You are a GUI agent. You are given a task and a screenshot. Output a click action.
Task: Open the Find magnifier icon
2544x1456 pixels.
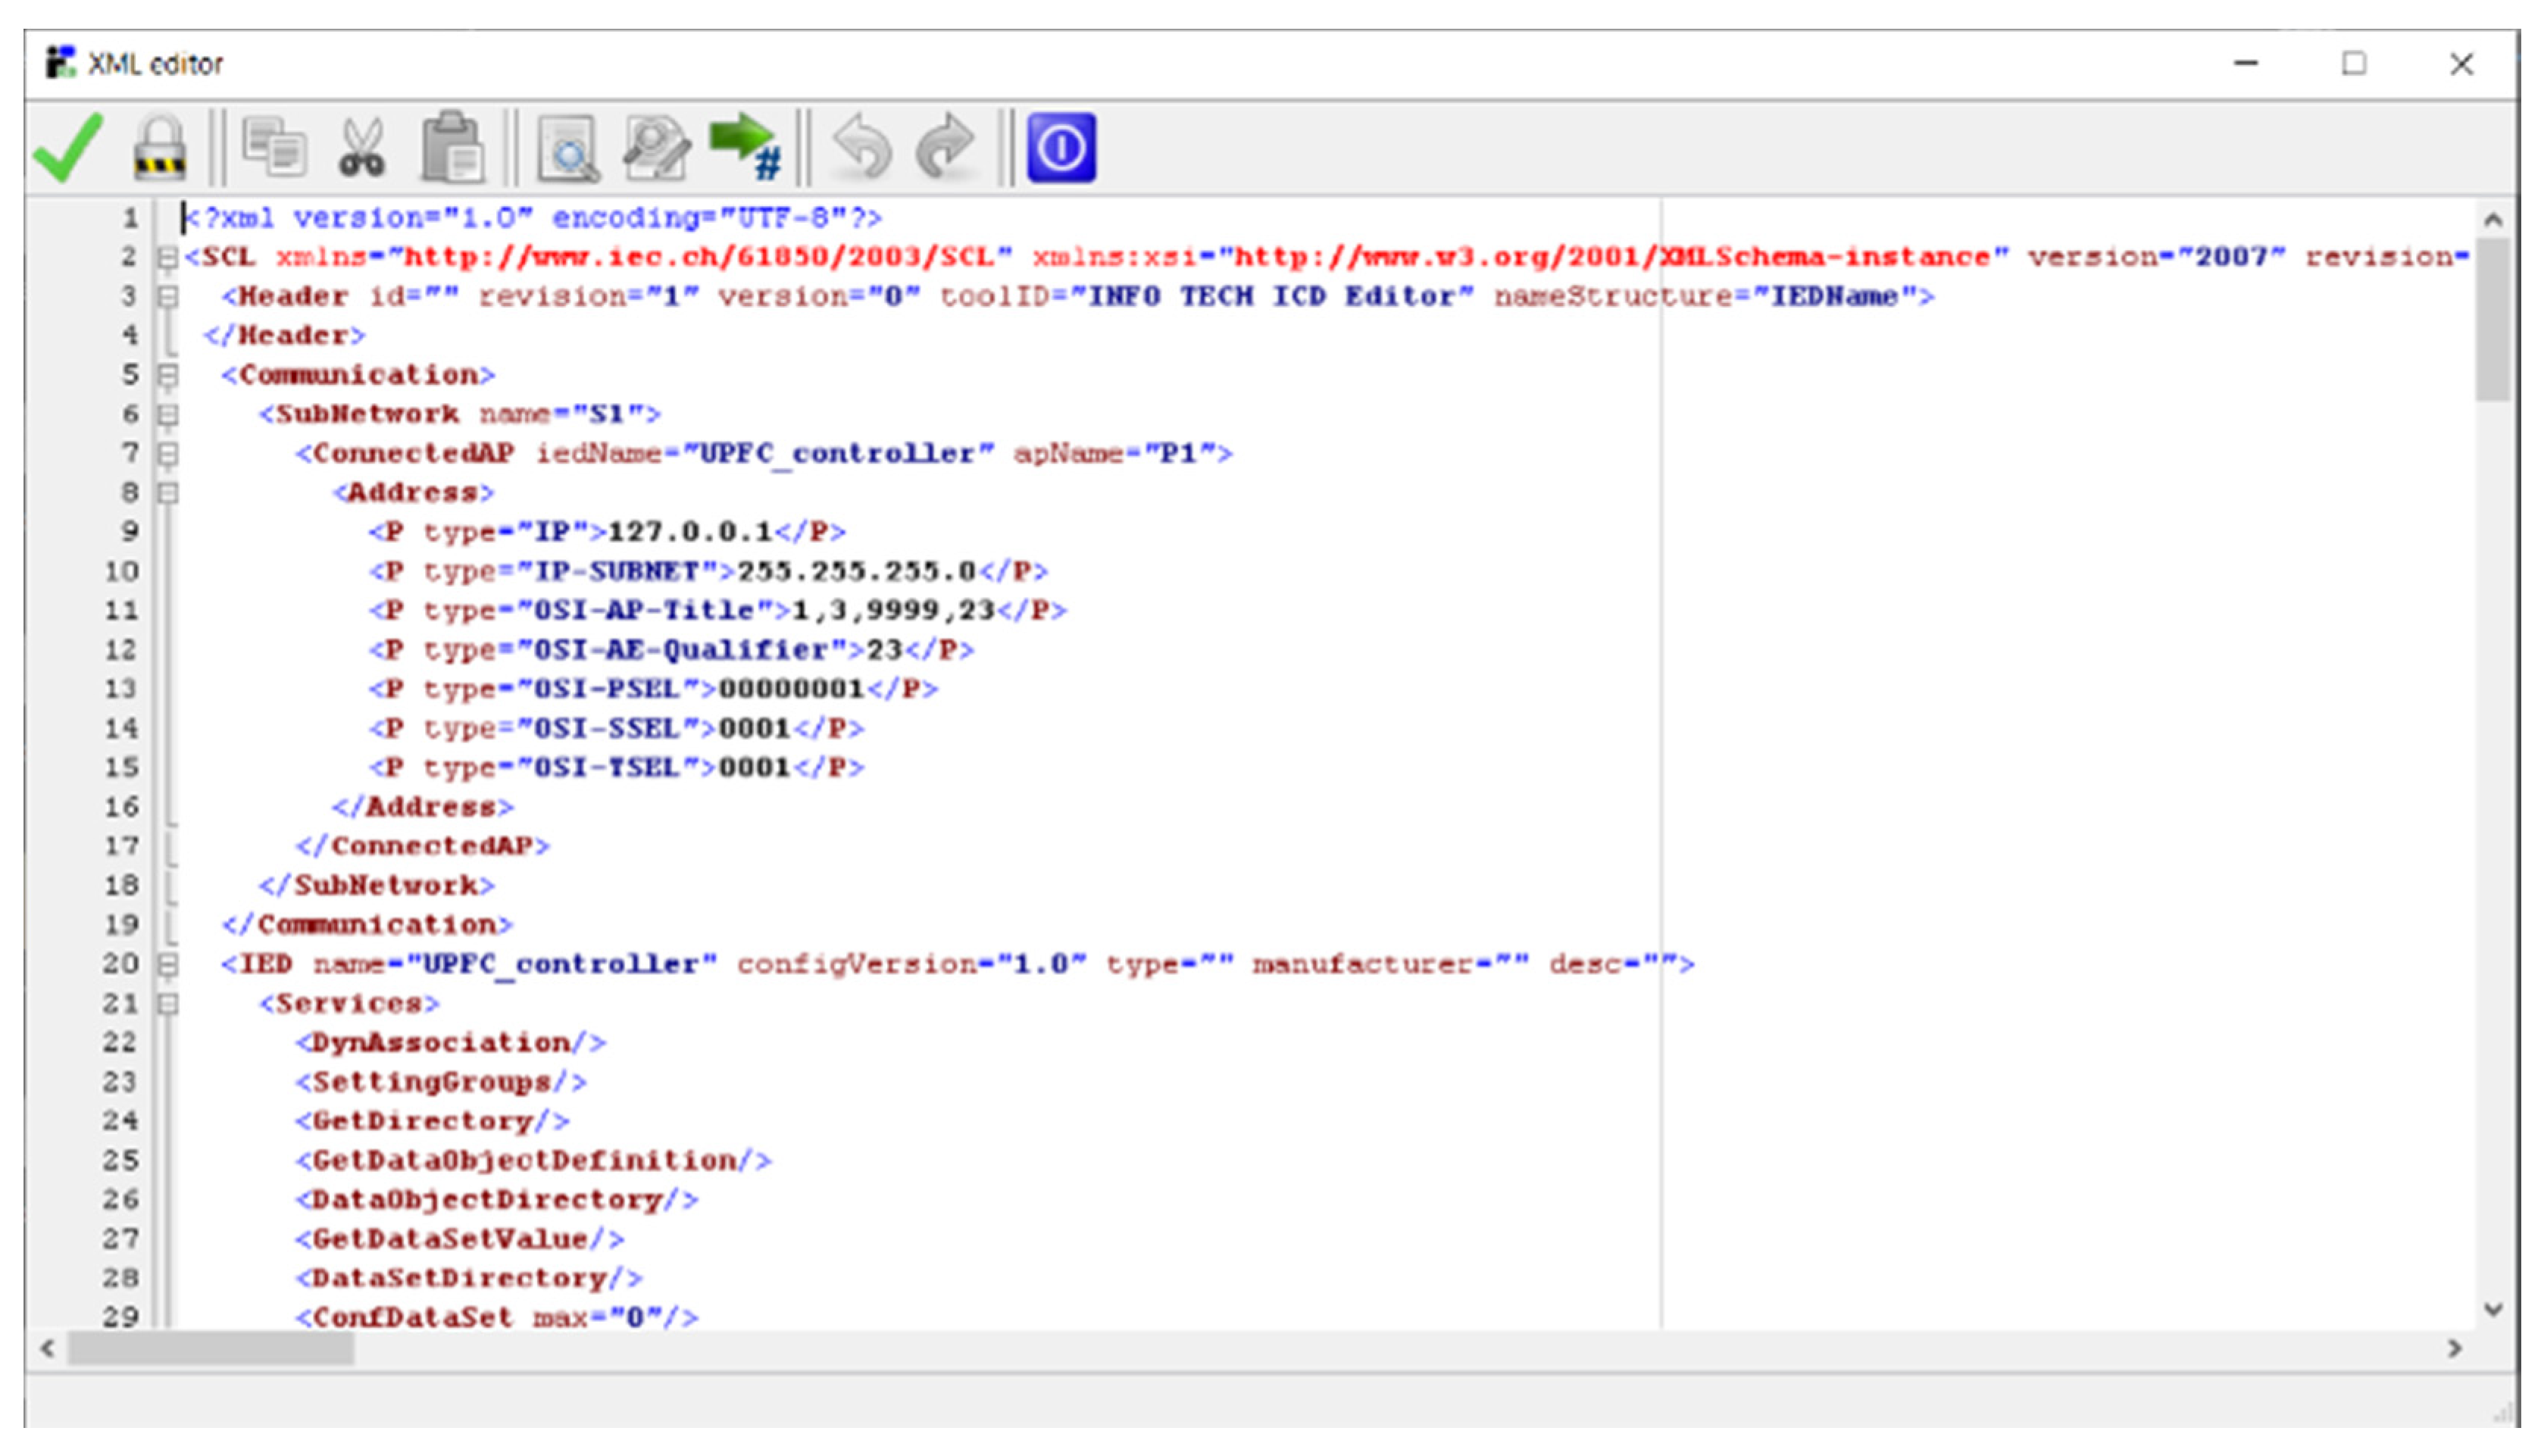pos(568,148)
